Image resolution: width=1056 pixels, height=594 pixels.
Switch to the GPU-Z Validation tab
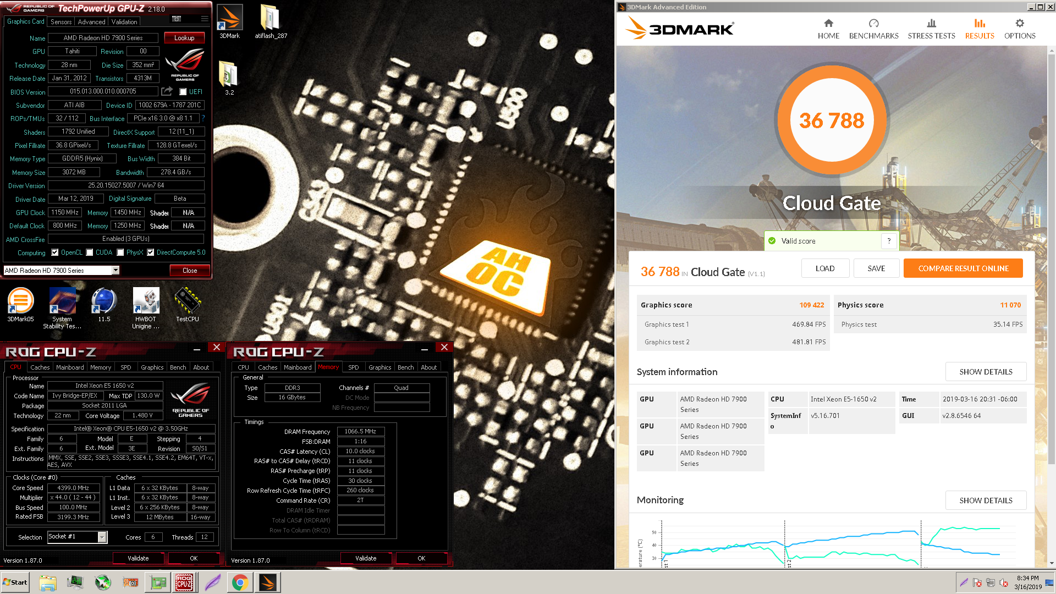124,22
